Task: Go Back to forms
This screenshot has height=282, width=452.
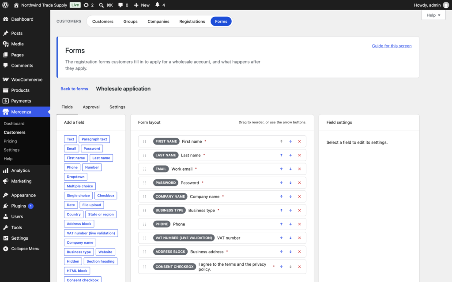Action: [x=74, y=89]
